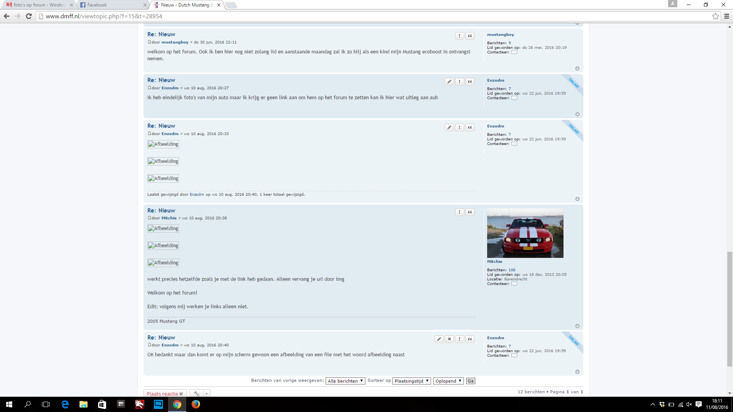Open Mitchie's red Mustang avatar image
733x412 pixels.
(x=525, y=233)
